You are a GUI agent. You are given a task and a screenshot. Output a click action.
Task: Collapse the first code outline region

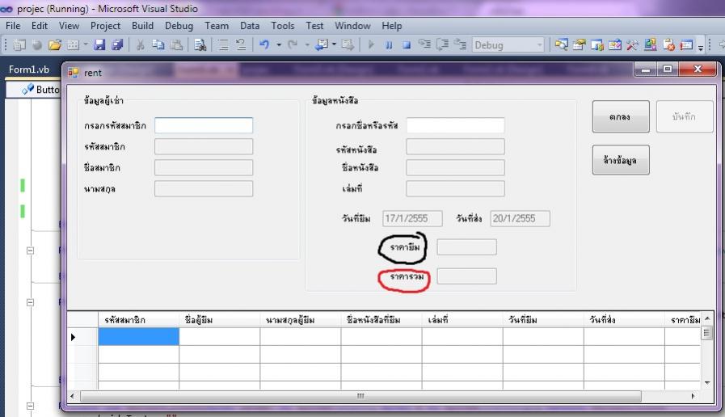coord(30,251)
